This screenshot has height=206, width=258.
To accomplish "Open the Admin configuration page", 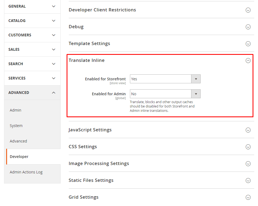I will (x=15, y=110).
